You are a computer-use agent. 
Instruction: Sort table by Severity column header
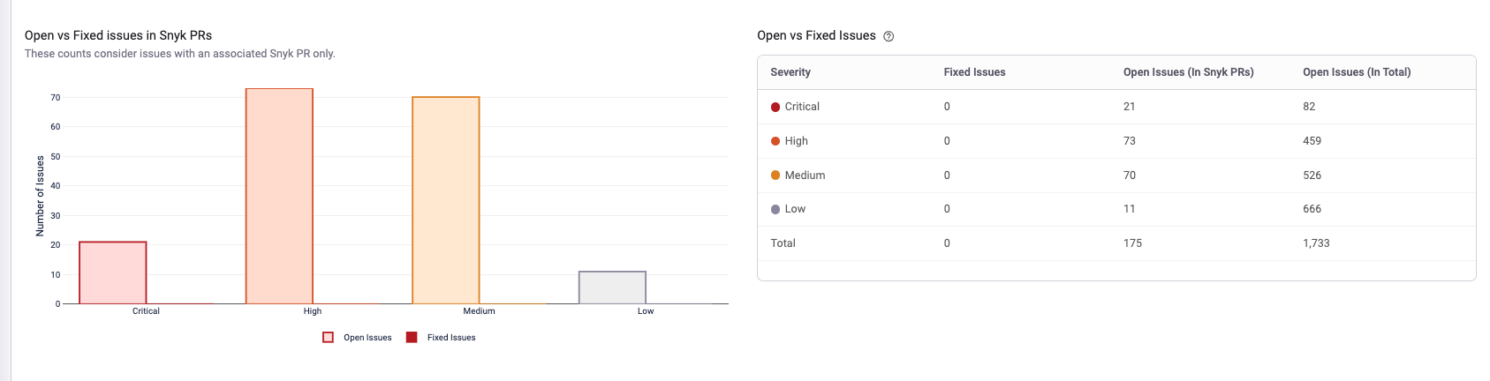click(790, 72)
